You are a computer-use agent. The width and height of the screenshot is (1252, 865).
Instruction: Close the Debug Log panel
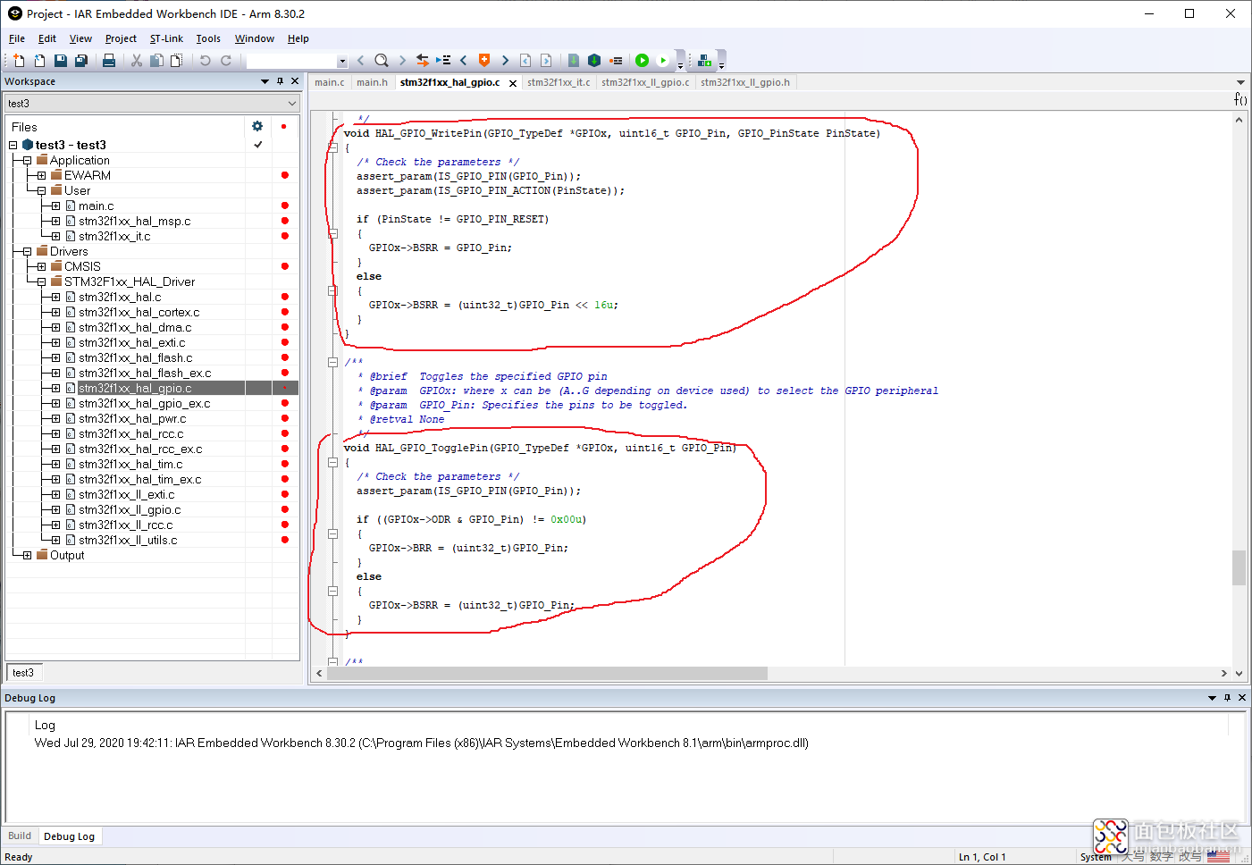[x=1242, y=698]
